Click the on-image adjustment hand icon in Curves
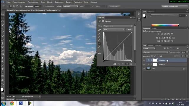The image size is (189, 106). coord(100,29)
